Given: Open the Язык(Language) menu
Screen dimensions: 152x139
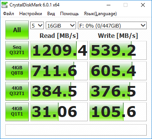Looking at the screenshot, I should (x=100, y=14).
